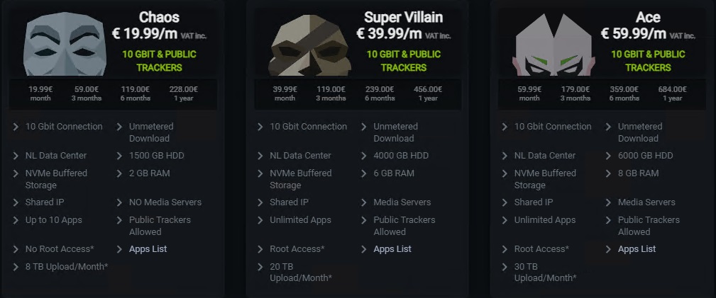Click Ace 10 GBIT & Public Trackers label
This screenshot has height=298, width=716.
tap(648, 61)
